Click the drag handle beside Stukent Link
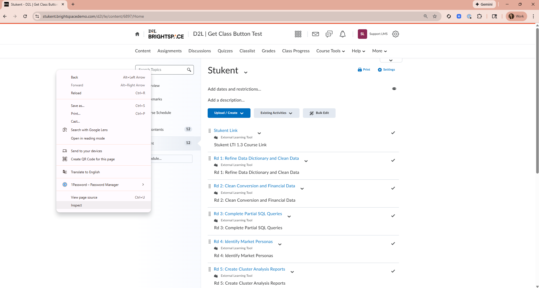 [x=210, y=131]
